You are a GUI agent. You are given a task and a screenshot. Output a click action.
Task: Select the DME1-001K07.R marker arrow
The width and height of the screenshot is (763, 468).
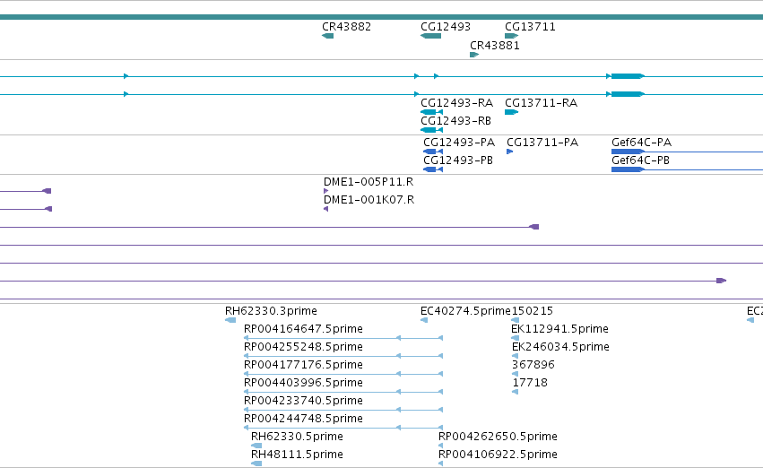tap(326, 209)
